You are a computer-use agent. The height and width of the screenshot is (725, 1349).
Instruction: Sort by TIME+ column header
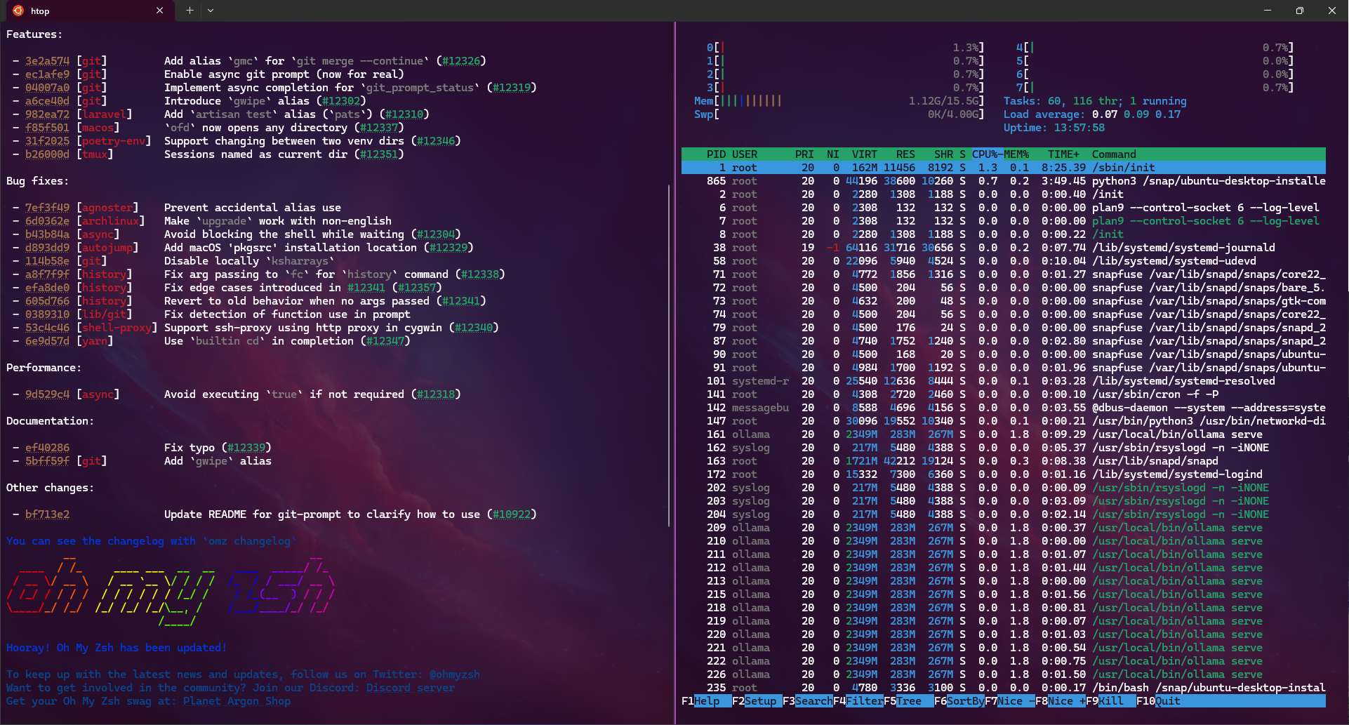click(1063, 154)
